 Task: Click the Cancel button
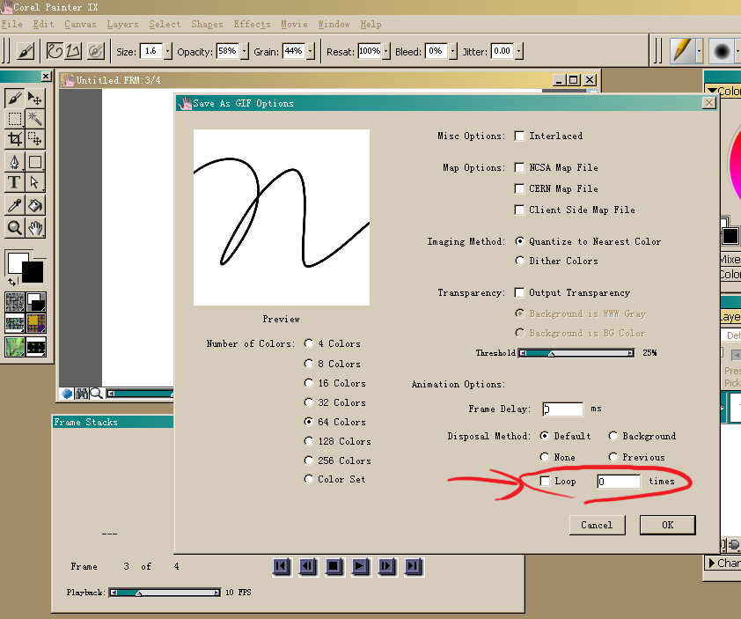tap(597, 525)
